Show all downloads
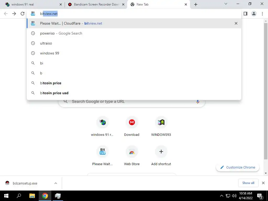 click(248, 183)
